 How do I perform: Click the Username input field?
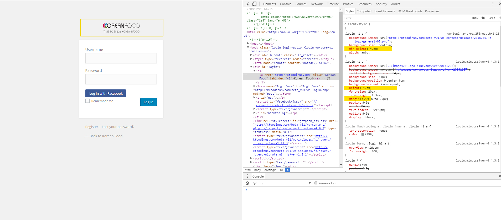121,58
